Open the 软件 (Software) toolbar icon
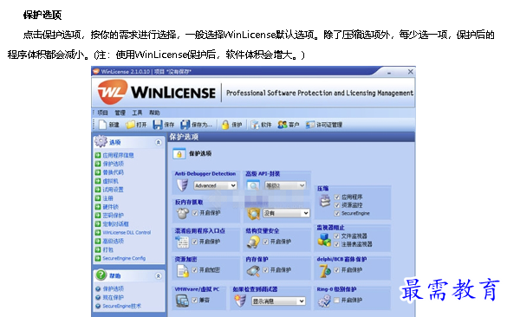This screenshot has height=317, width=507. coord(255,125)
